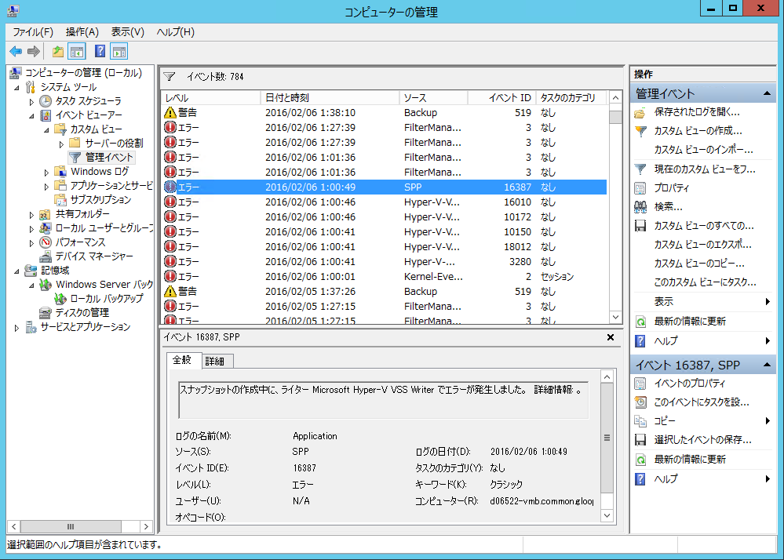This screenshot has width=784, height=560.
Task: Click the filter funnel icon beside イベント数
Action: [169, 76]
